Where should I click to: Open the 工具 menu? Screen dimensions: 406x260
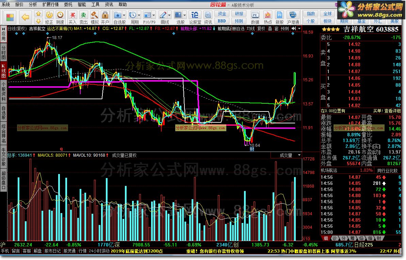[95, 4]
